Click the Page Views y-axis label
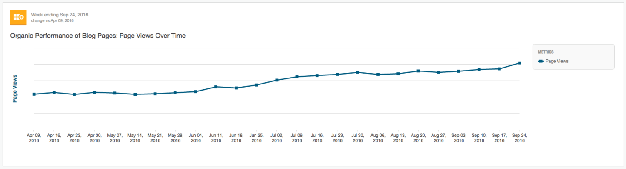Screen dimensions: 626x169 15,88
